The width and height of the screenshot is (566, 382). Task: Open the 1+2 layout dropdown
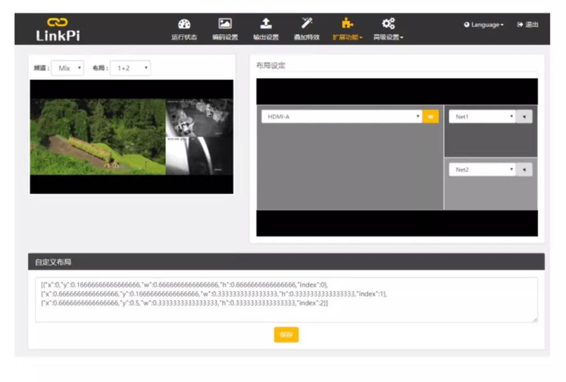(x=130, y=68)
